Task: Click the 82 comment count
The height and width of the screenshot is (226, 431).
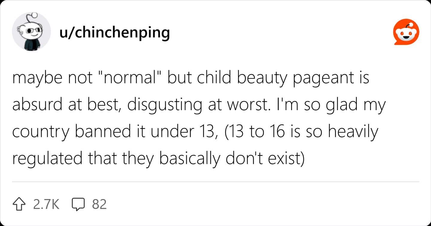Action: [99, 204]
